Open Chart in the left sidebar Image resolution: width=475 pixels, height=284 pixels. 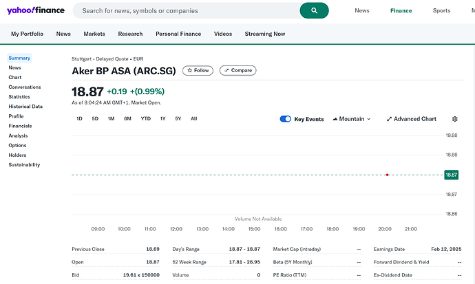(15, 77)
